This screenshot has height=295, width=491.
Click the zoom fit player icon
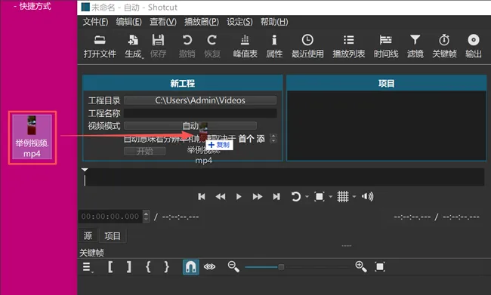(319, 196)
